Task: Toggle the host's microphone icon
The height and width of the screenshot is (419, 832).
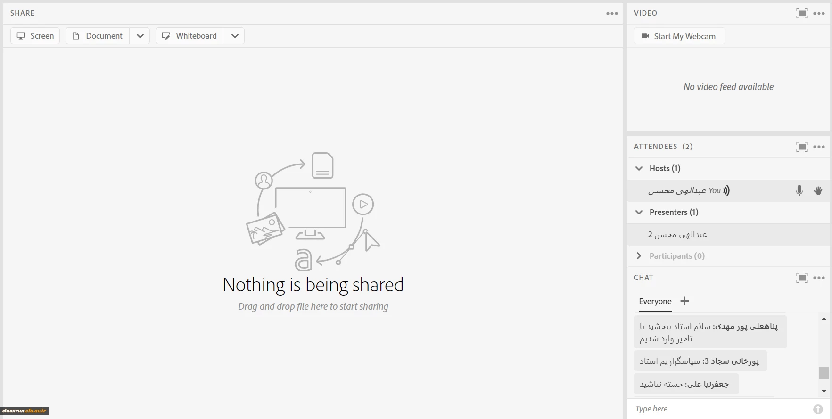Action: pos(799,190)
